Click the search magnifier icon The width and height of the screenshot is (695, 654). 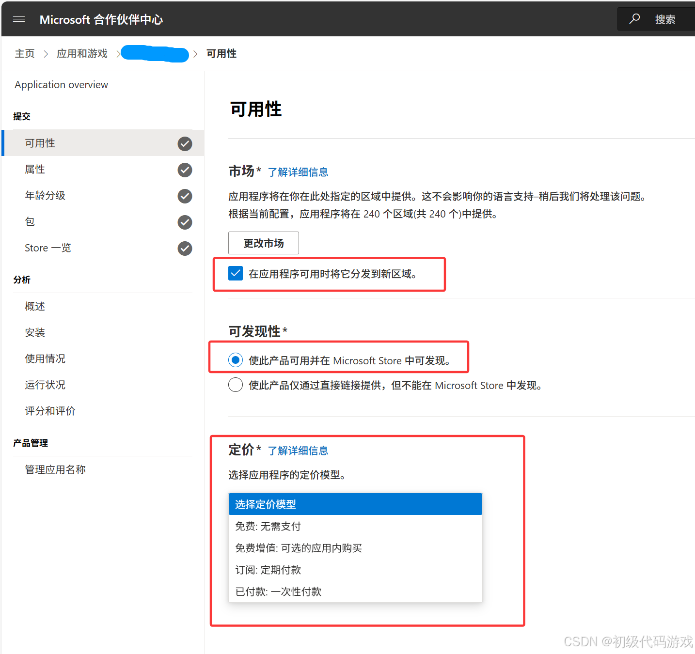(x=634, y=19)
